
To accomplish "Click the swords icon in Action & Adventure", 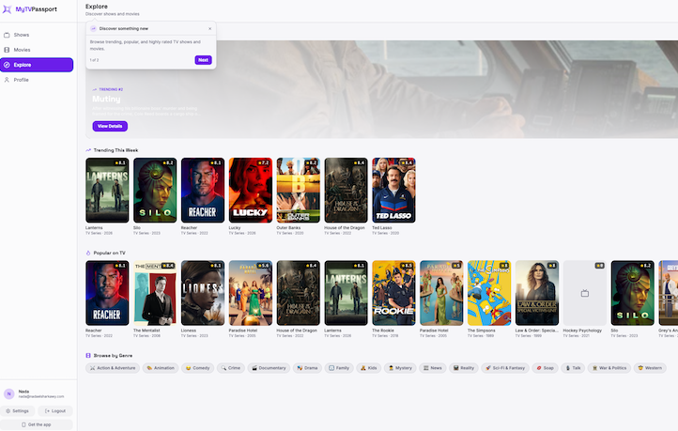I will coord(93,368).
